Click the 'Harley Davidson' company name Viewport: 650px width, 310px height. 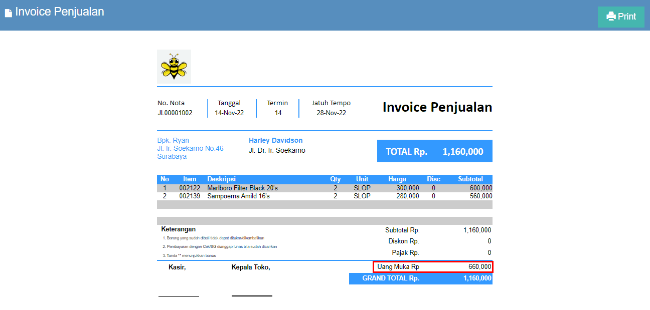pyautogui.click(x=276, y=140)
